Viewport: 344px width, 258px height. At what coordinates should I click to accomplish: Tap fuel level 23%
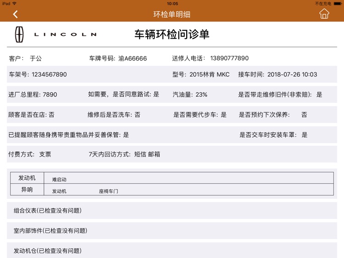click(201, 95)
